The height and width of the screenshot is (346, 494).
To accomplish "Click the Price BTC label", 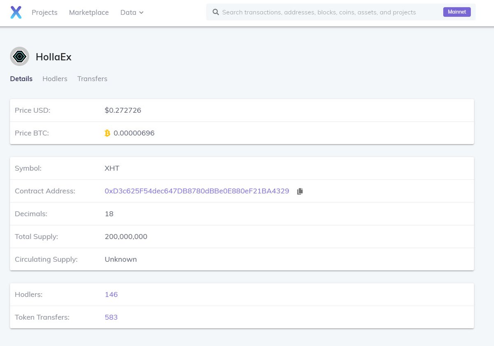I will click(x=32, y=133).
